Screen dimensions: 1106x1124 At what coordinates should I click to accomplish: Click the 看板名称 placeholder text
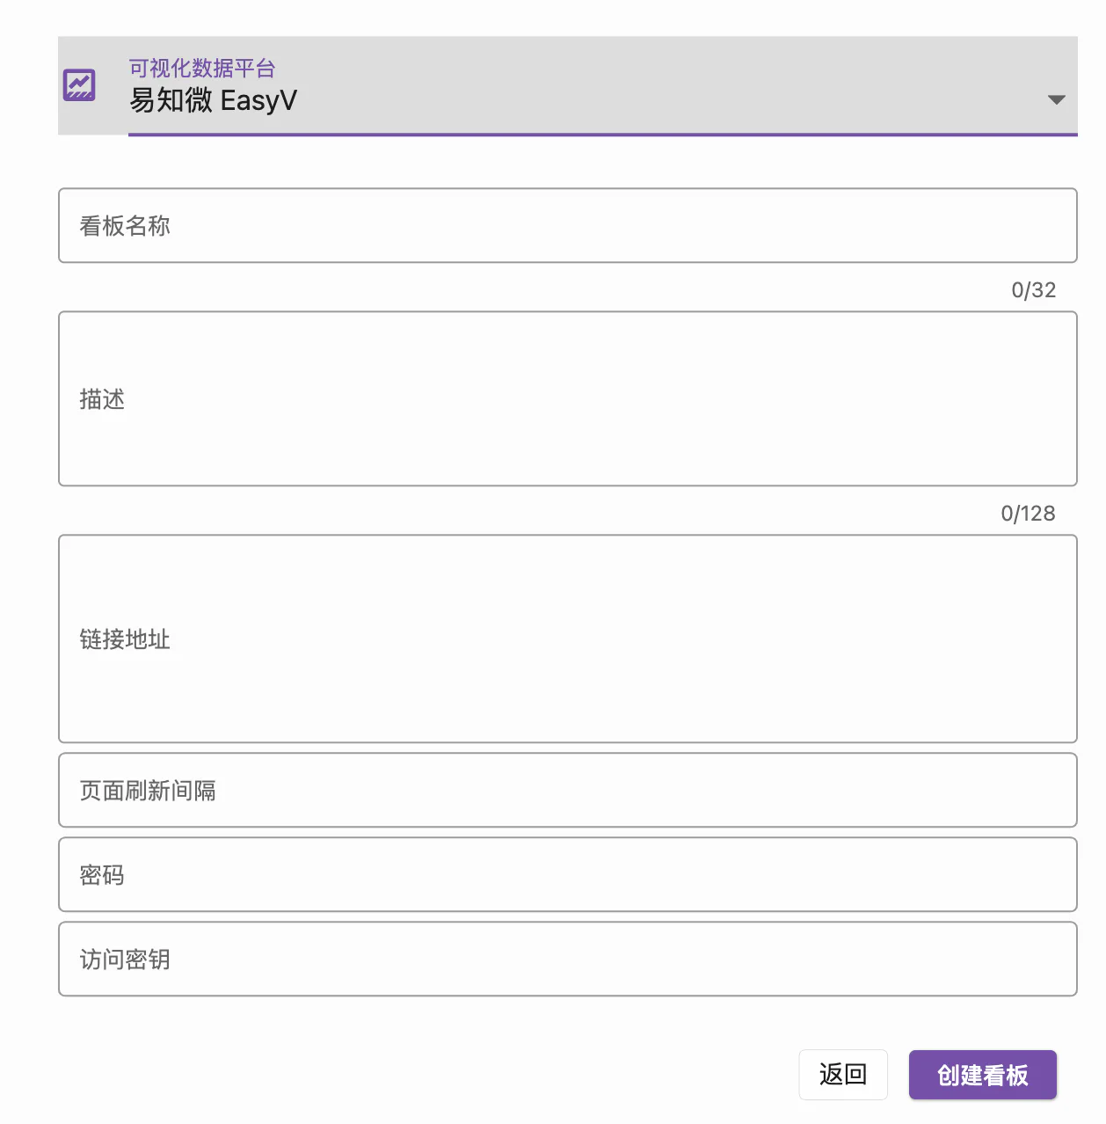tap(125, 226)
